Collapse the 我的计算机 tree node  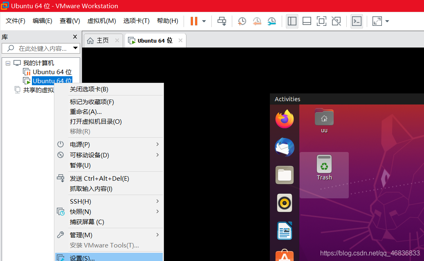tap(8, 63)
